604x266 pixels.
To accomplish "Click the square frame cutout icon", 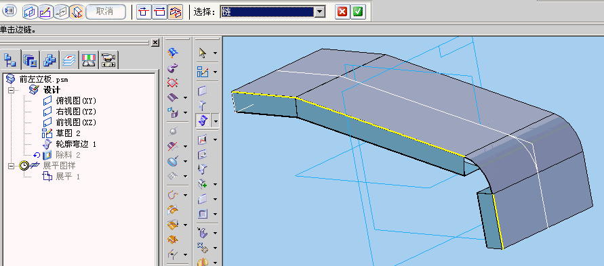I will [x=203, y=214].
